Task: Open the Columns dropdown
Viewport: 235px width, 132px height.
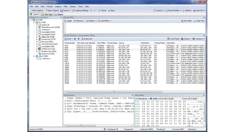Action: [199, 39]
